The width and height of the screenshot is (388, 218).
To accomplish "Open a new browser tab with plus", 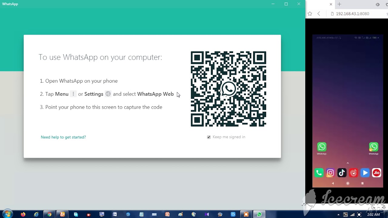I will (339, 4).
